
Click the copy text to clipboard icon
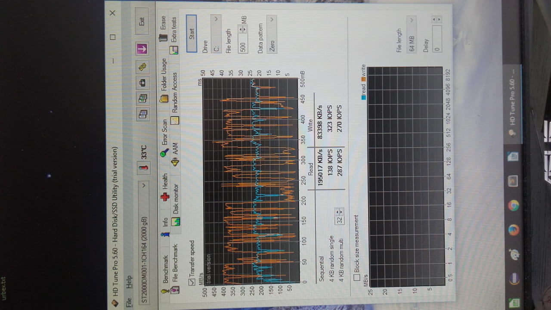click(143, 114)
